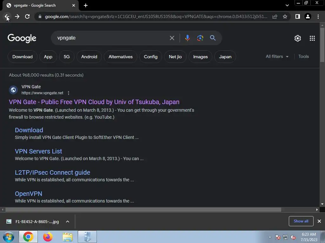Clear the search box with X icon
325x243 pixels.
coord(172,38)
